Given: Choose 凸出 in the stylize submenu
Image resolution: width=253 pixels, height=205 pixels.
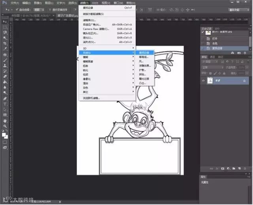Looking at the screenshot, I should click(x=145, y=83).
